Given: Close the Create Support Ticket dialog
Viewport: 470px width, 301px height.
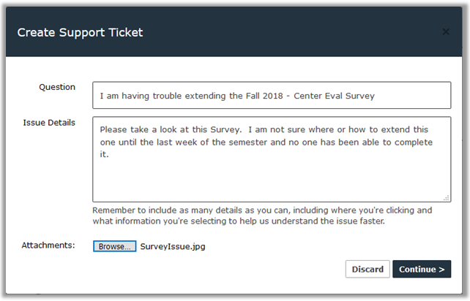Looking at the screenshot, I should click(446, 32).
